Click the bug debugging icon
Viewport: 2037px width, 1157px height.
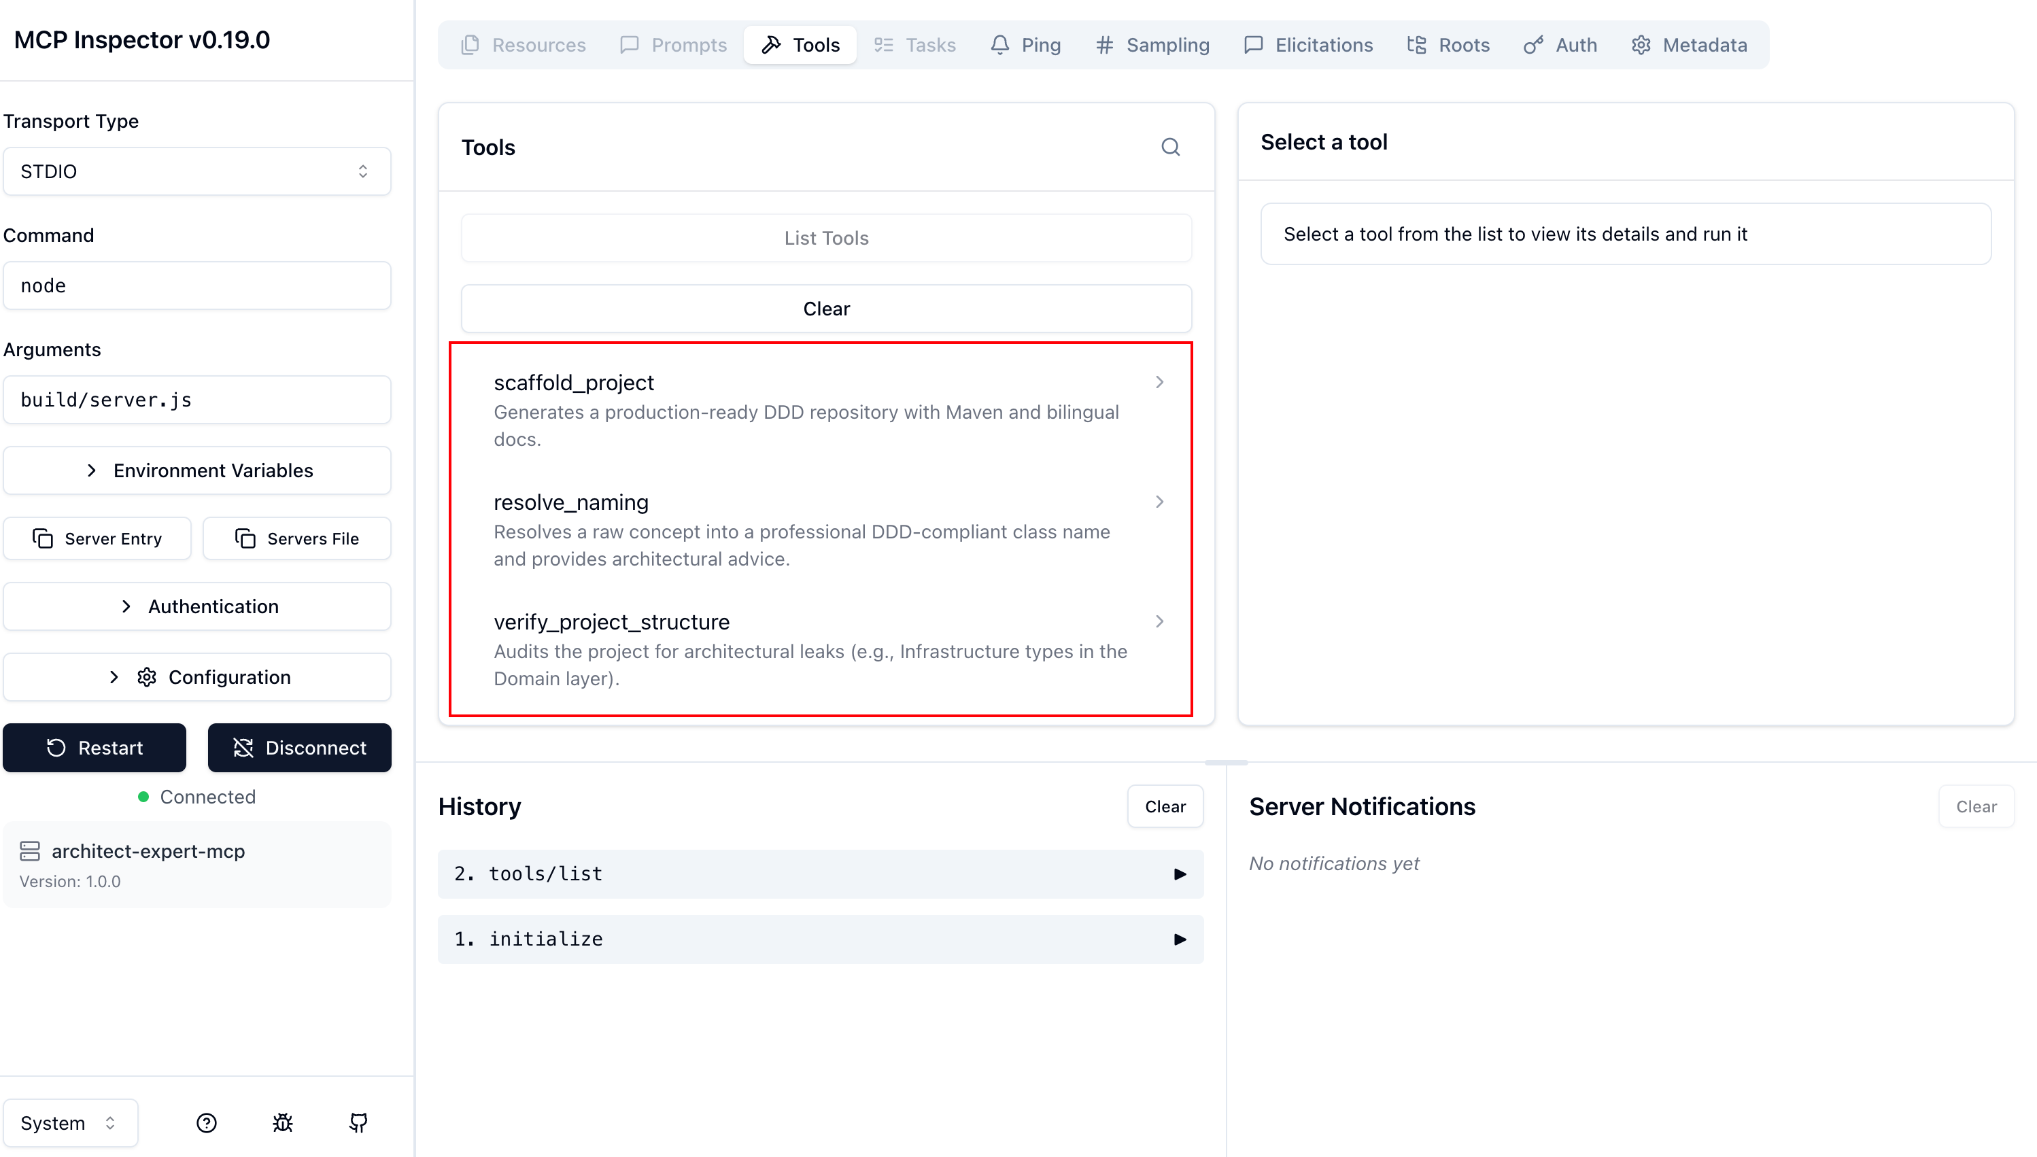(x=283, y=1123)
